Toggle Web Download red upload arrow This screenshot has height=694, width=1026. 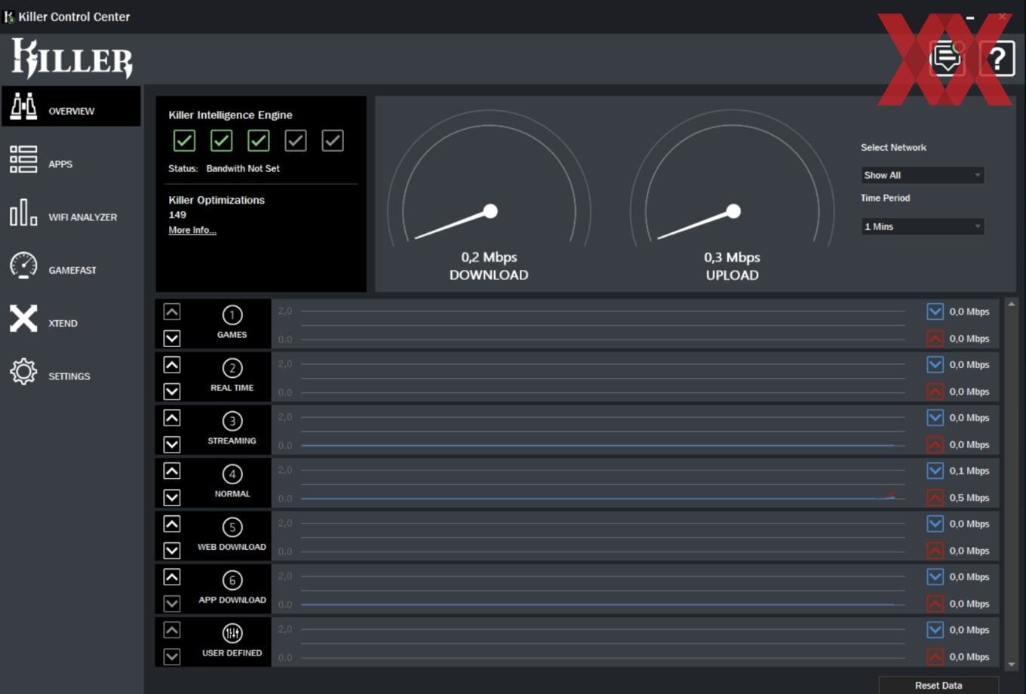[935, 551]
